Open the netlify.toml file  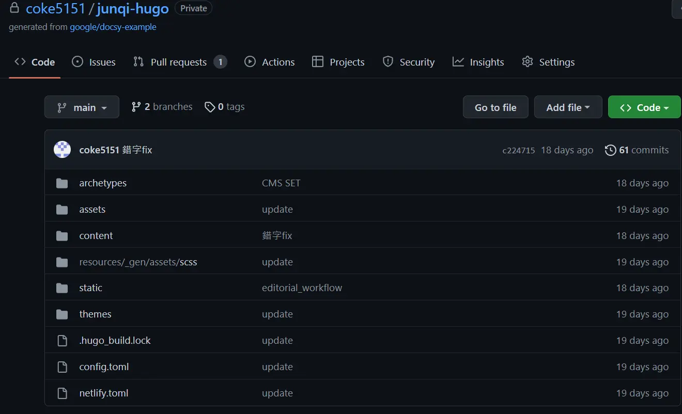(x=103, y=393)
